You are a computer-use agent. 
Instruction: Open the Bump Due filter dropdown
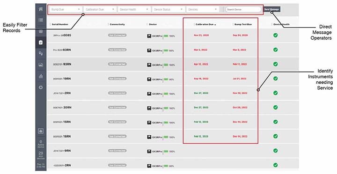point(66,9)
